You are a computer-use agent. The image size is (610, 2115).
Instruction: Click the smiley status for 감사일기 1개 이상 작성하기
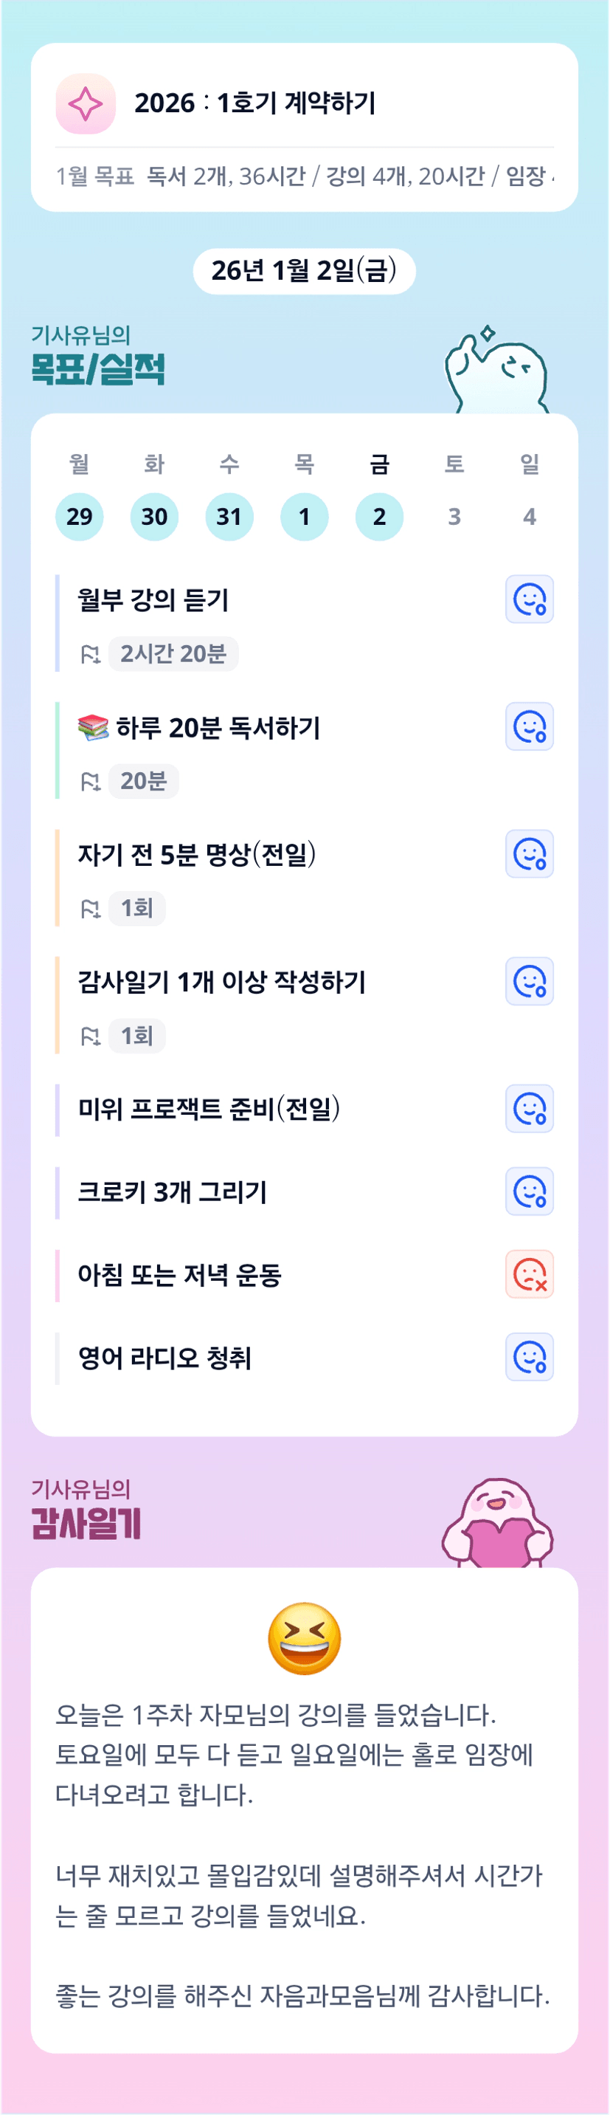(529, 981)
